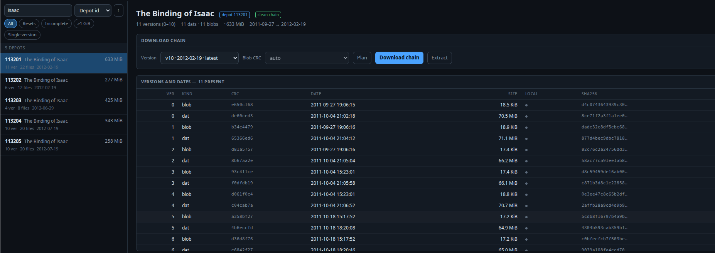This screenshot has width=715, height=253.
Task: Click date 2011-09-27 19:06:15
Action: point(333,105)
